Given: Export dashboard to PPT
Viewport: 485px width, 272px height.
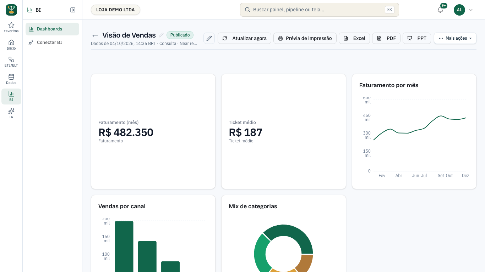Looking at the screenshot, I should tap(417, 38).
